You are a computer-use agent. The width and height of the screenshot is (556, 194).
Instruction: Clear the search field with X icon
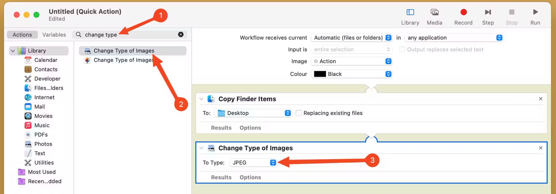[x=181, y=35]
